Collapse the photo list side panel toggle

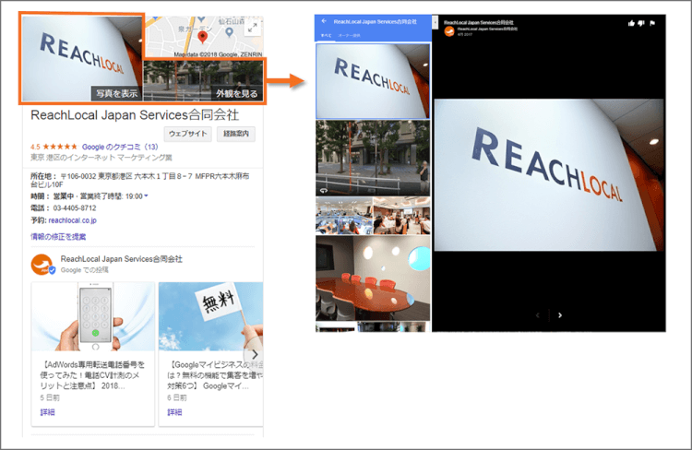(435, 21)
